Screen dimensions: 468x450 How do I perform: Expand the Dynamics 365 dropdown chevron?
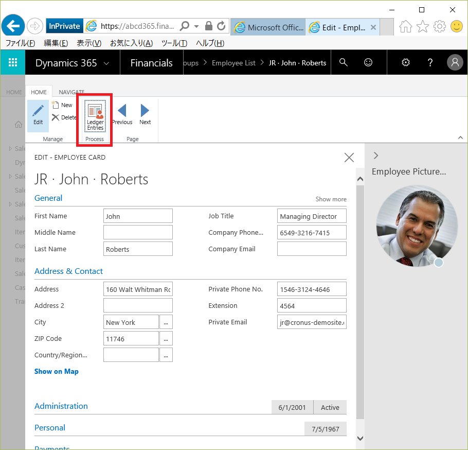tap(106, 63)
